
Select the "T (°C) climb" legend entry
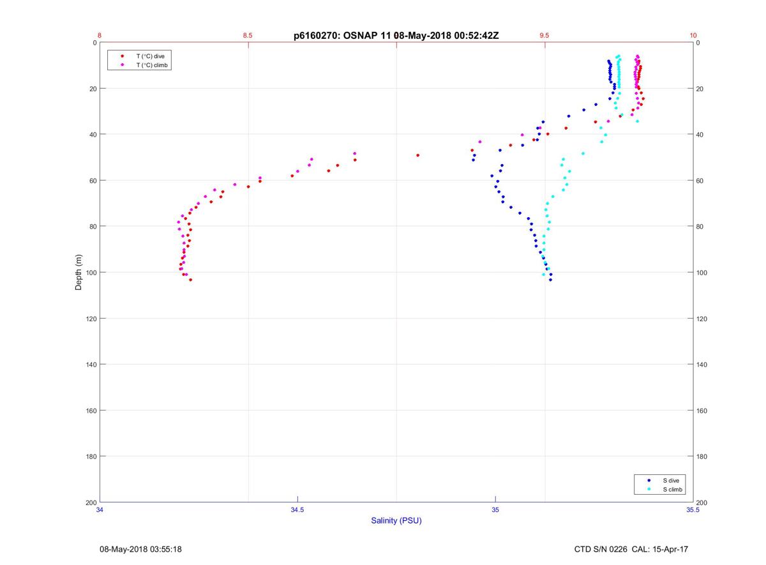pyautogui.click(x=152, y=65)
